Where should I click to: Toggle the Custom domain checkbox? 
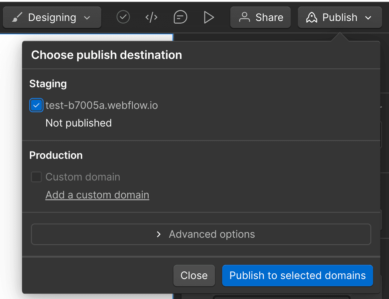pyautogui.click(x=36, y=177)
